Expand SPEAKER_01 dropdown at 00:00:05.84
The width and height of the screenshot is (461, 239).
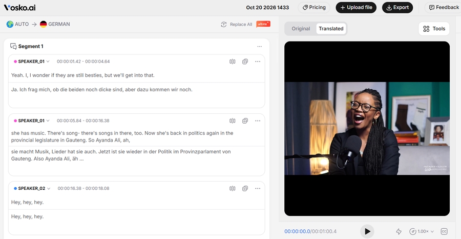(x=48, y=121)
